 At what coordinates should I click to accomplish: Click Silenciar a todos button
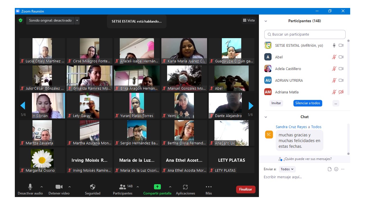(x=308, y=103)
